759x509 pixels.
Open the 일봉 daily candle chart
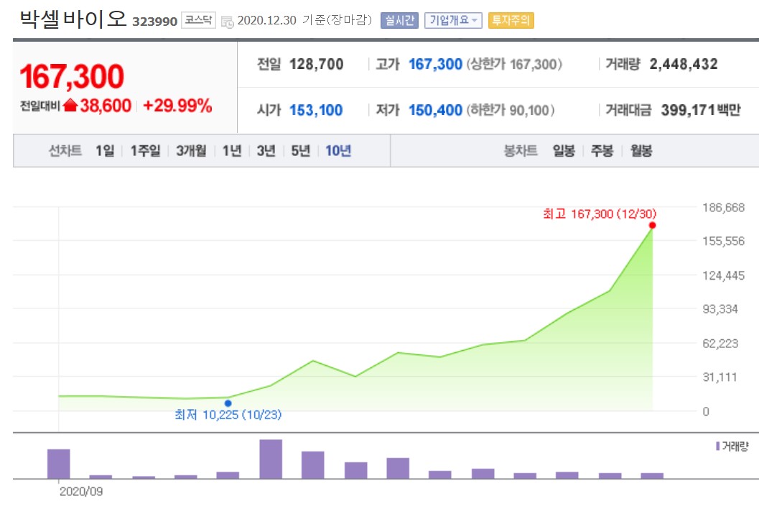click(564, 151)
